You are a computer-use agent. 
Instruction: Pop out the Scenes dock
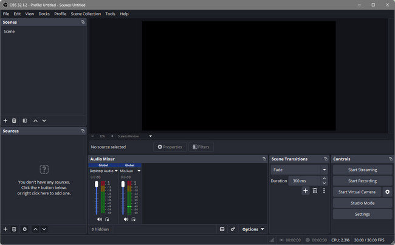coord(83,22)
